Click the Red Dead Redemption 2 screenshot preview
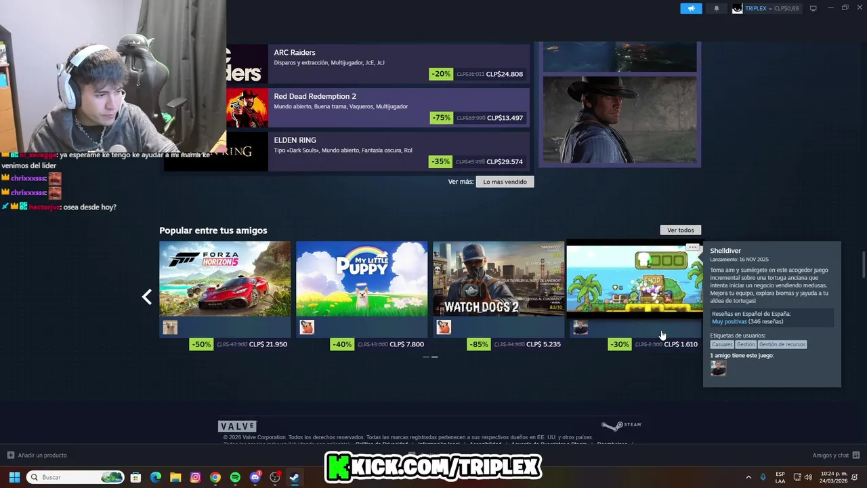This screenshot has height=488, width=867. click(x=620, y=119)
